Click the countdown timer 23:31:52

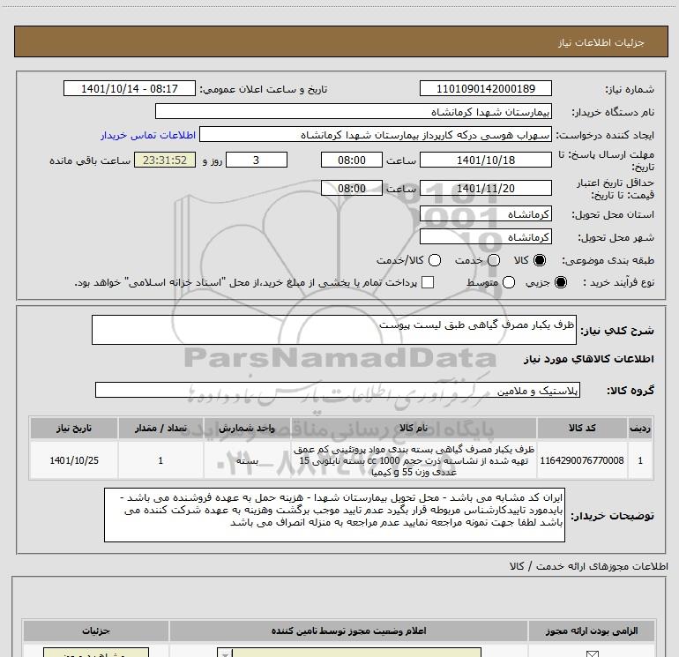click(x=165, y=160)
